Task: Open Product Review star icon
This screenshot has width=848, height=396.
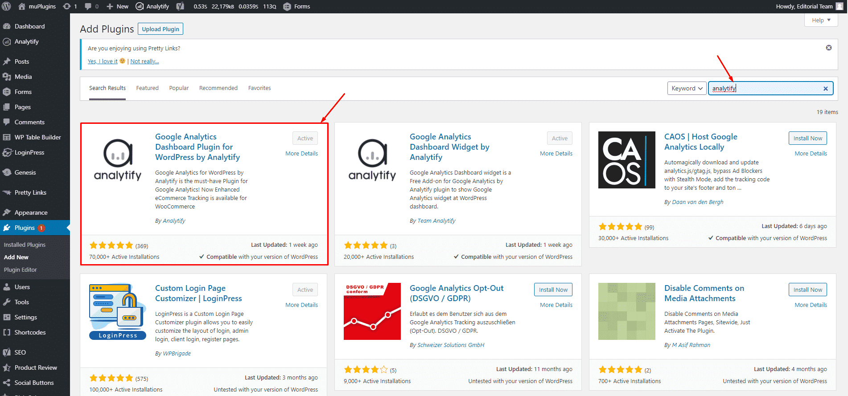Action: [7, 367]
